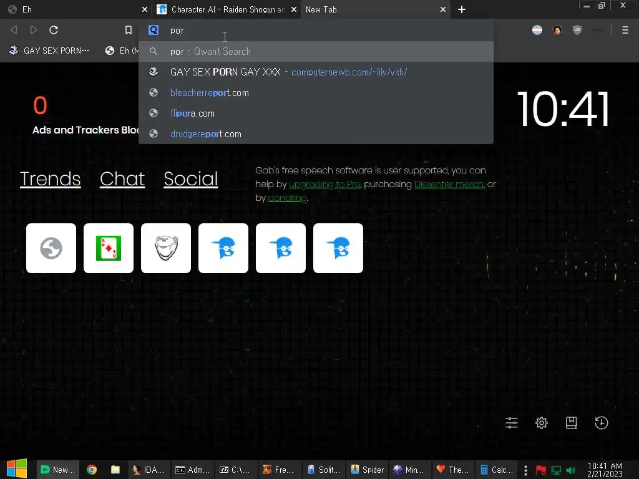Open the history clock icon
The width and height of the screenshot is (639, 479).
pyautogui.click(x=602, y=423)
